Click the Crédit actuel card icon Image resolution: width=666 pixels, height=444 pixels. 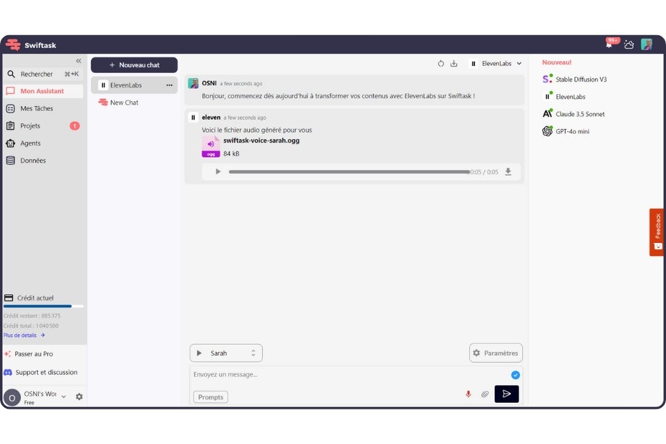[9, 298]
